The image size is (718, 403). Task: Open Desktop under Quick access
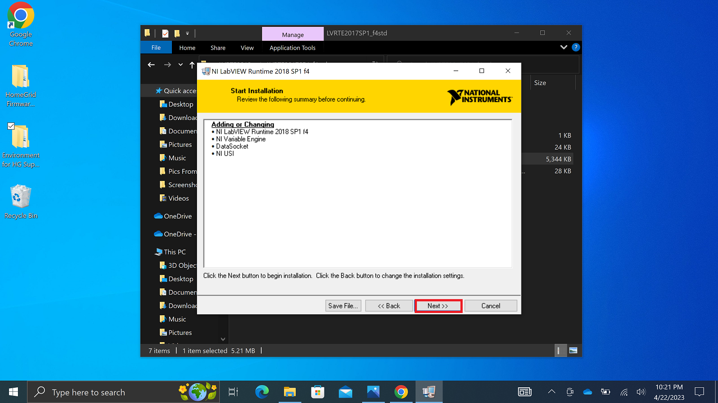tap(177, 104)
